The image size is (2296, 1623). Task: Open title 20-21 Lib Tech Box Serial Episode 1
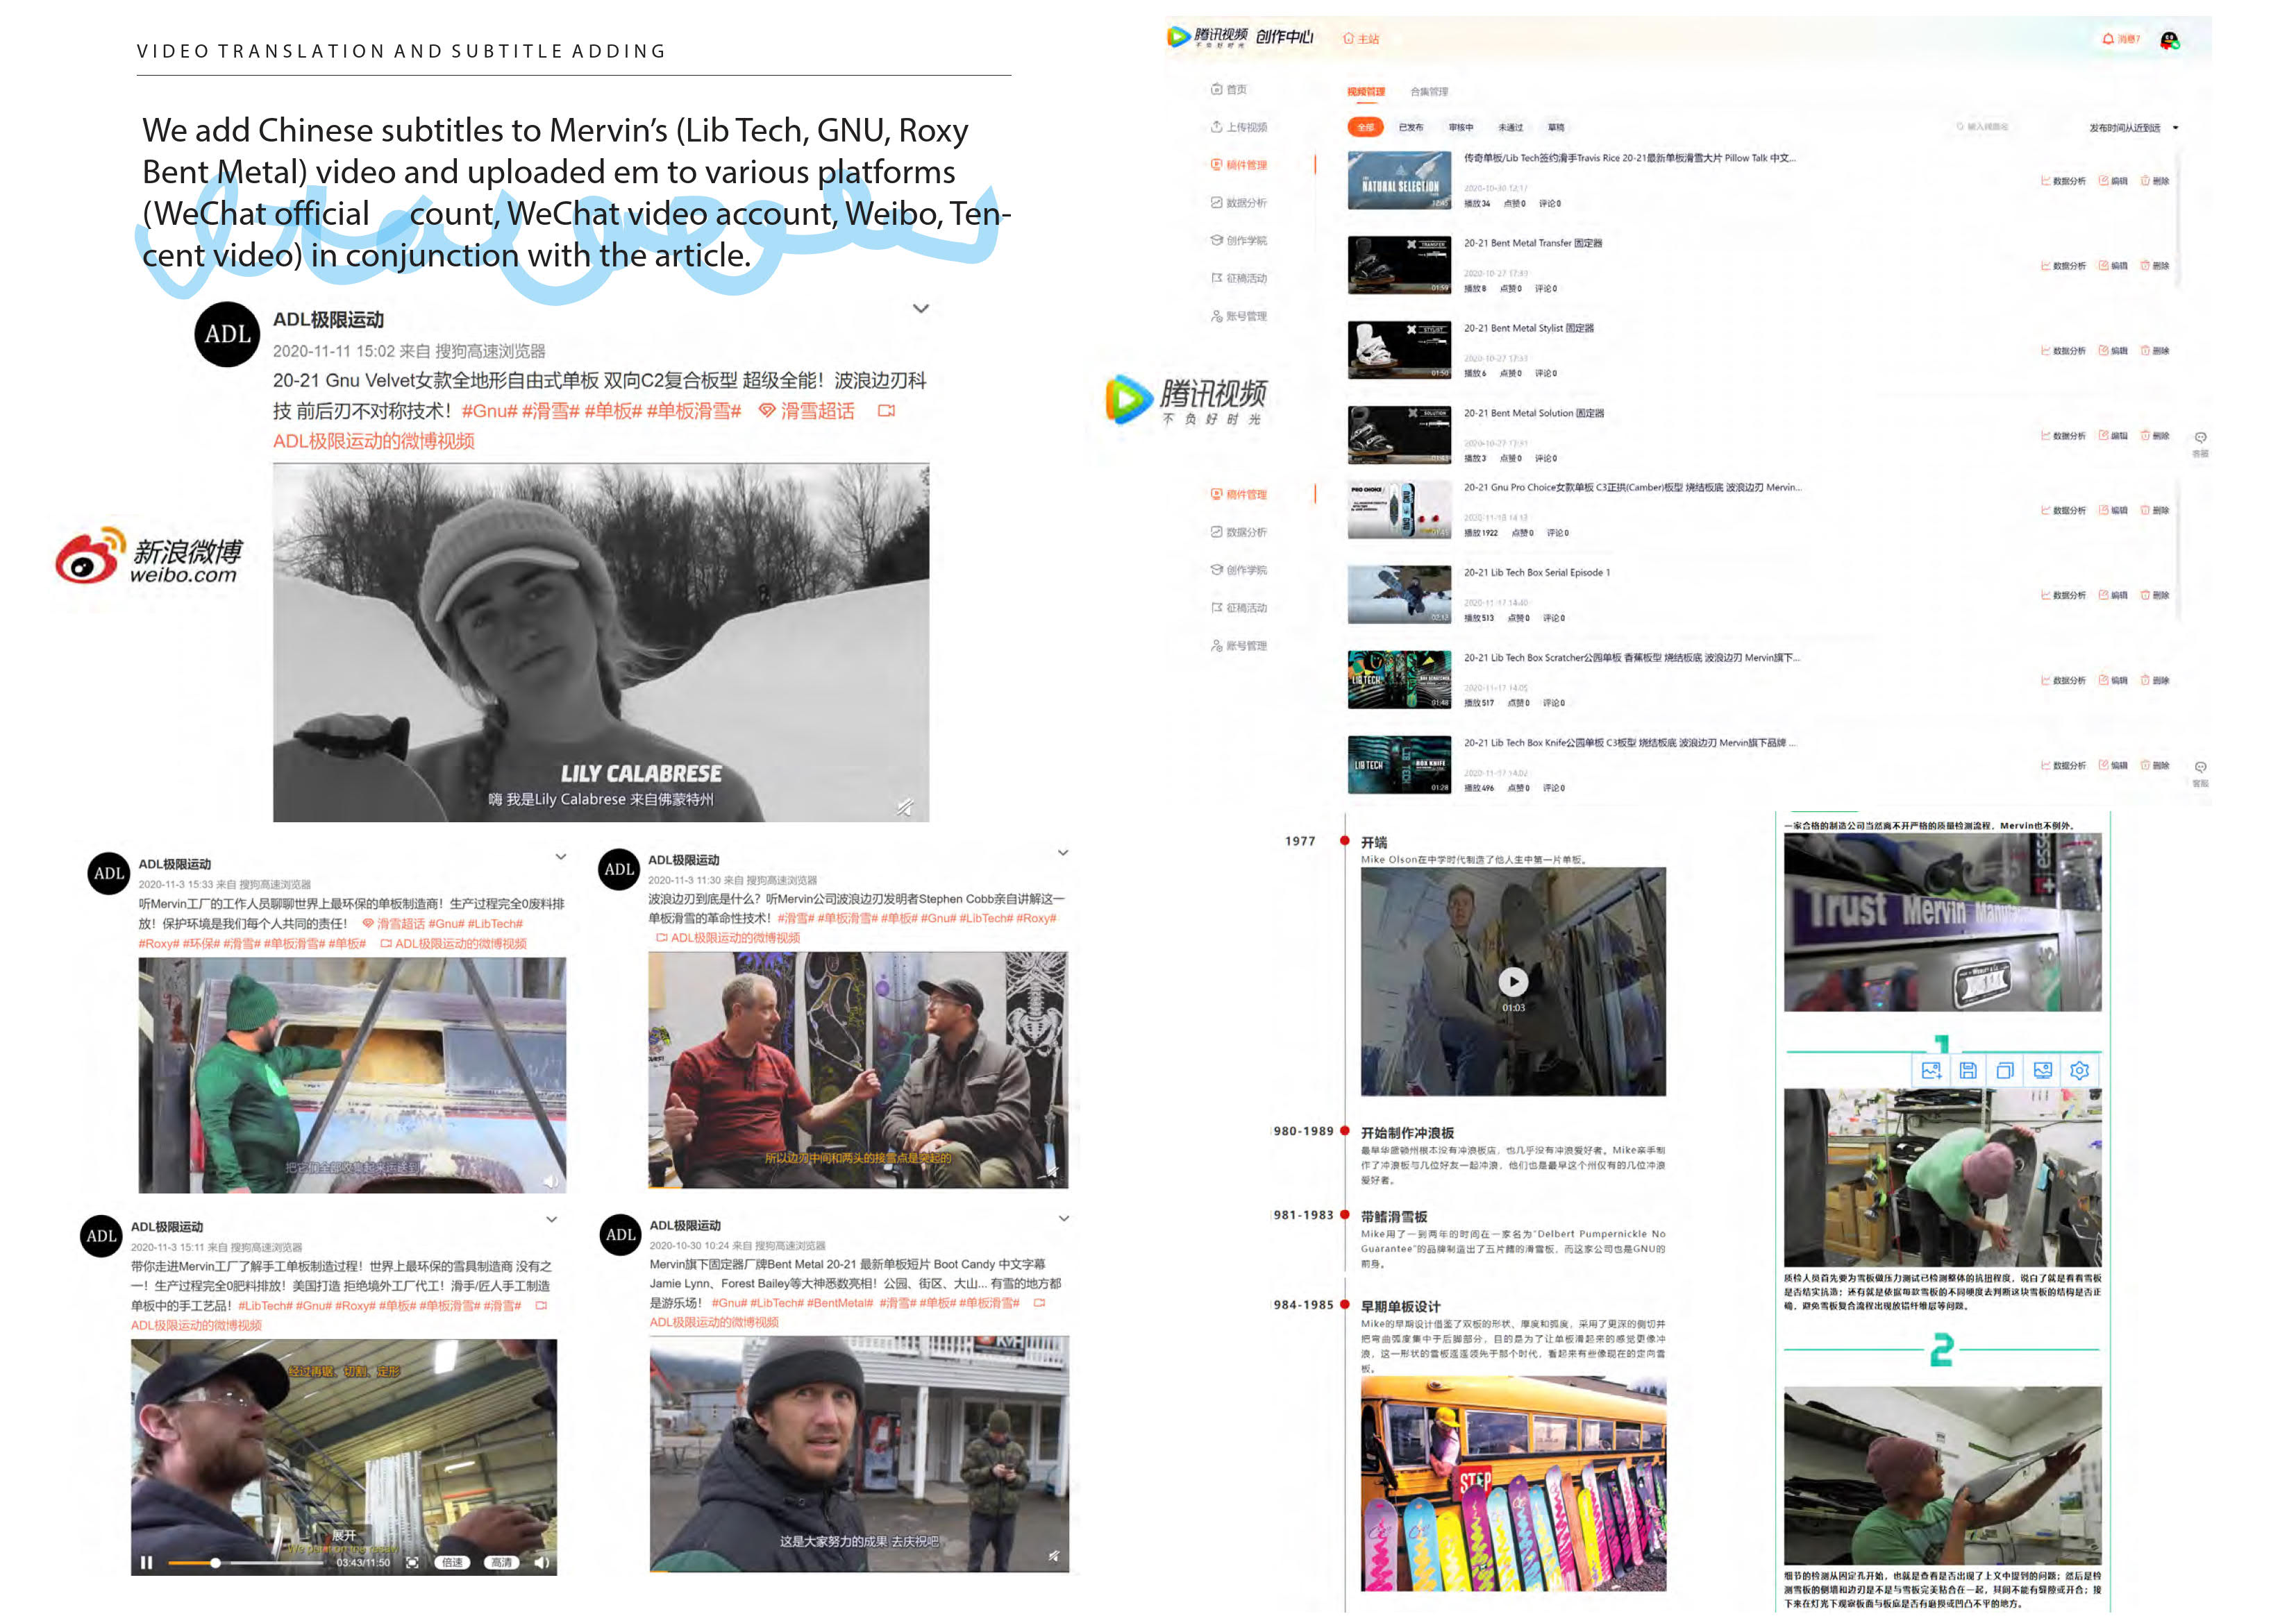(1537, 572)
